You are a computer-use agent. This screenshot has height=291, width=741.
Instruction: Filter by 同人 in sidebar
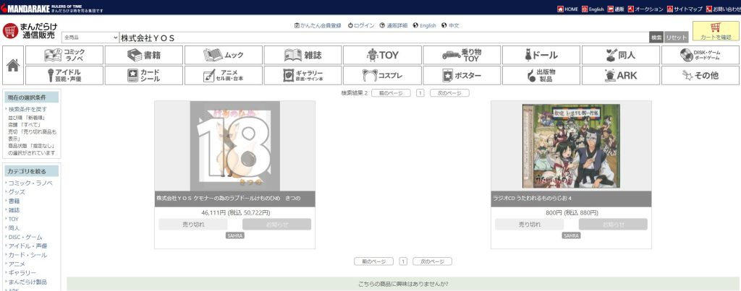[x=14, y=227]
